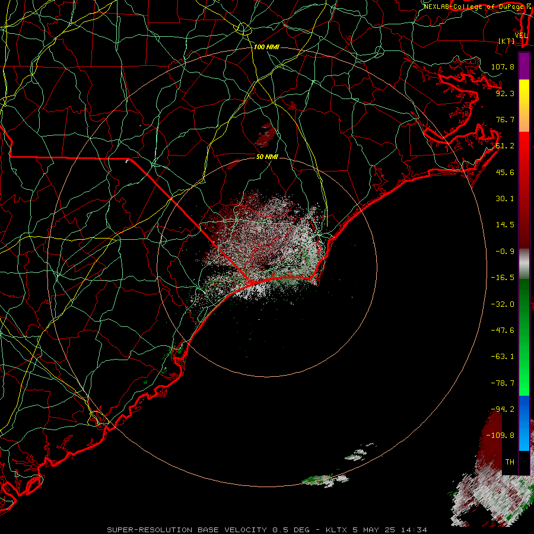Click the VEL legend title
The height and width of the screenshot is (534, 534).
(x=521, y=36)
